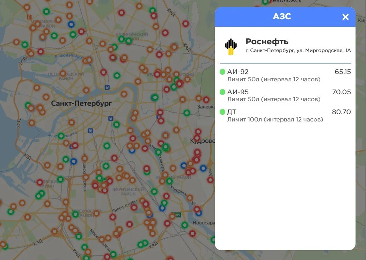Select the green marker next to Новосаратовка

185,225
